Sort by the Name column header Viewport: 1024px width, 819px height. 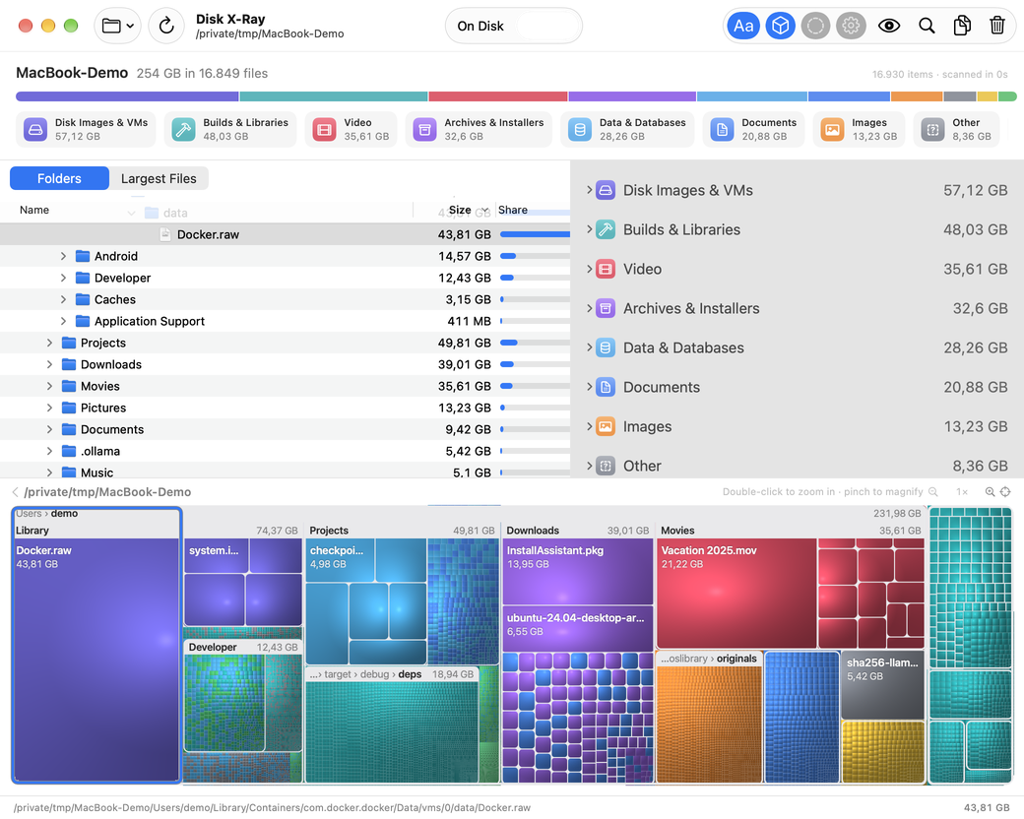tap(34, 210)
